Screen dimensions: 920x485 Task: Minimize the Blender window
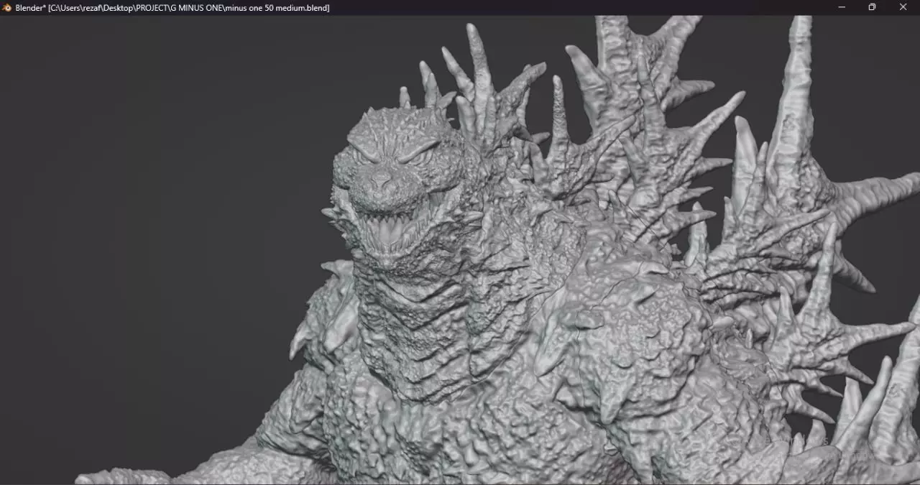tap(841, 7)
